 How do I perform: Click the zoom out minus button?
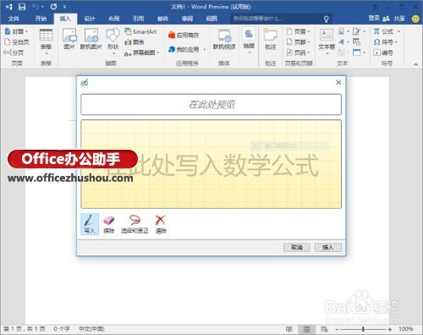[337, 329]
